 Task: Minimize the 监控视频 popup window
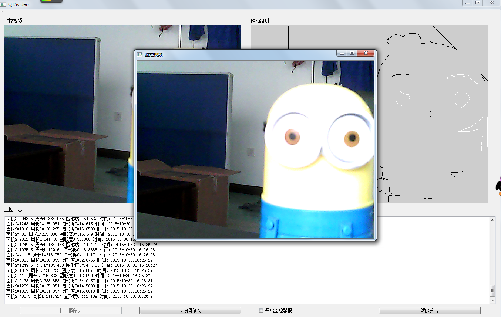click(342, 53)
